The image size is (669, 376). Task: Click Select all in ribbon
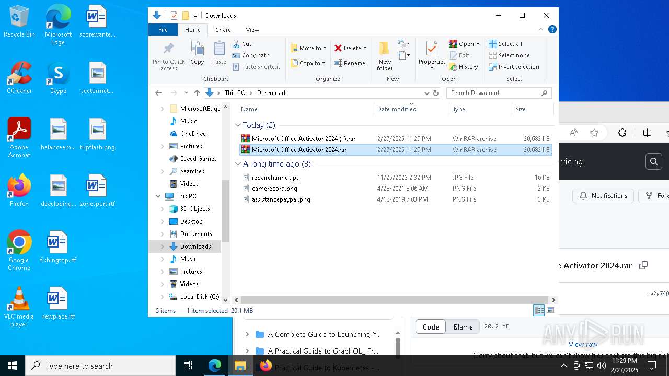click(505, 44)
